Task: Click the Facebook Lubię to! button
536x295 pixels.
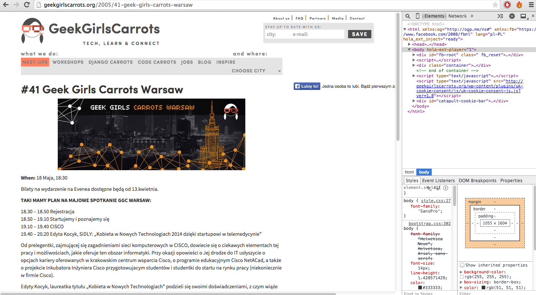Action: pyautogui.click(x=307, y=86)
